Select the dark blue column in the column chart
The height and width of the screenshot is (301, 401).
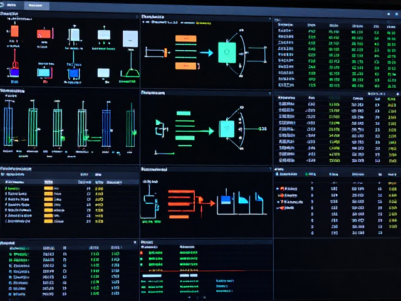[x=107, y=128]
